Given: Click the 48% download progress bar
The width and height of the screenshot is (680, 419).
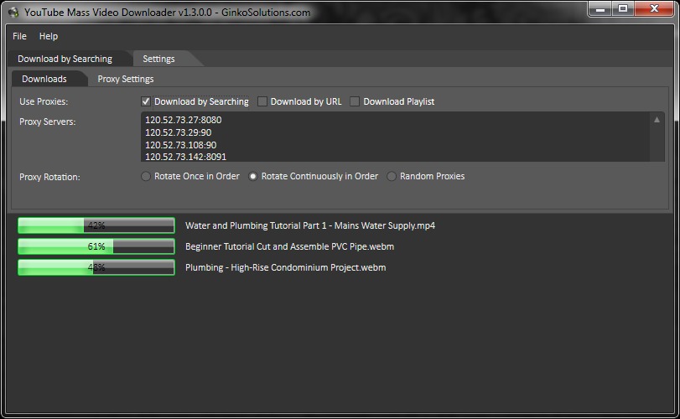Looking at the screenshot, I should [96, 267].
